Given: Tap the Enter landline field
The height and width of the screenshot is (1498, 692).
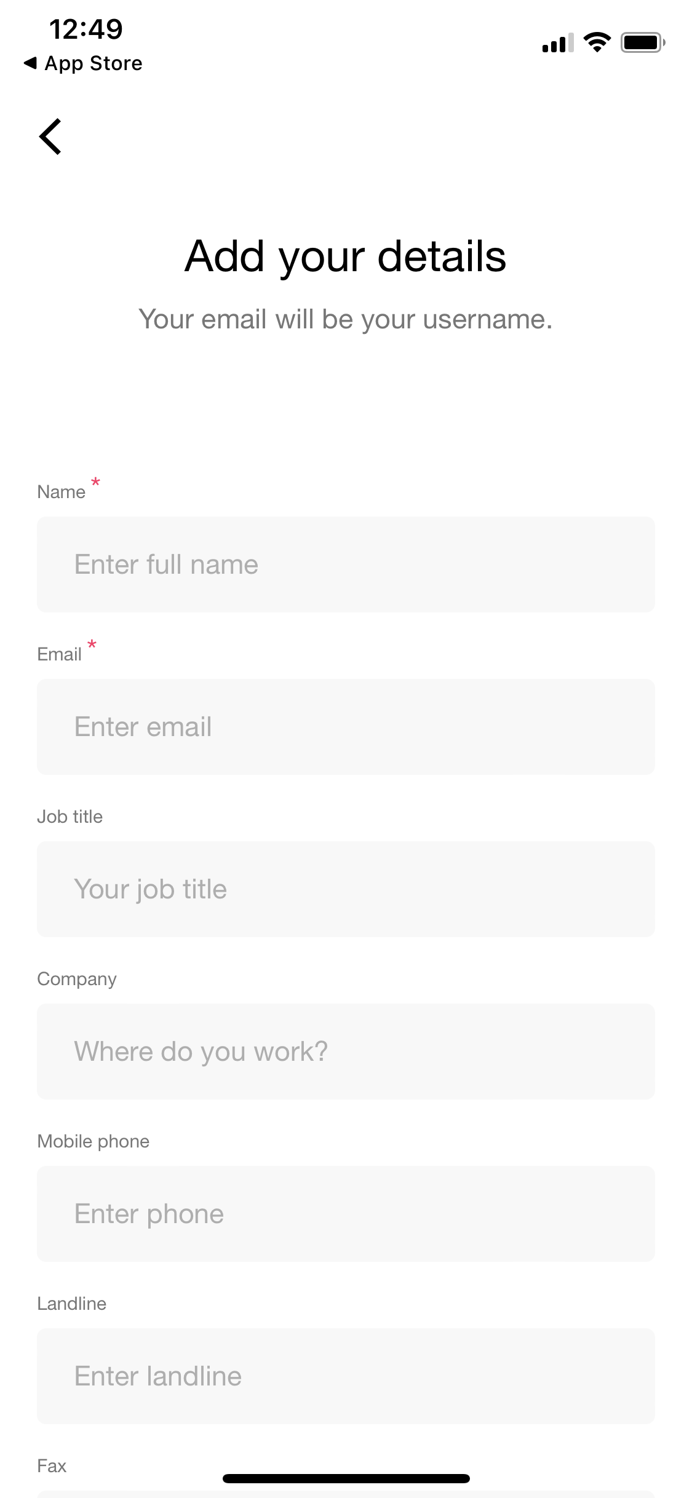Looking at the screenshot, I should click(346, 1376).
